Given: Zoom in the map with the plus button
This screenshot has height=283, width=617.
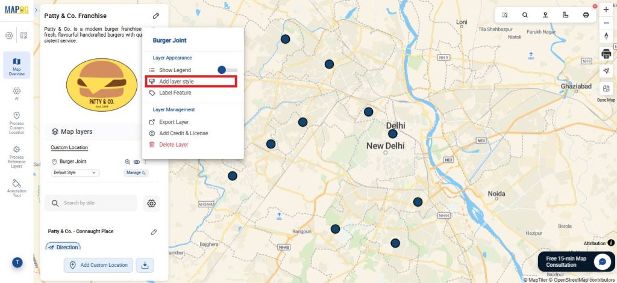Looking at the screenshot, I should pyautogui.click(x=606, y=10).
